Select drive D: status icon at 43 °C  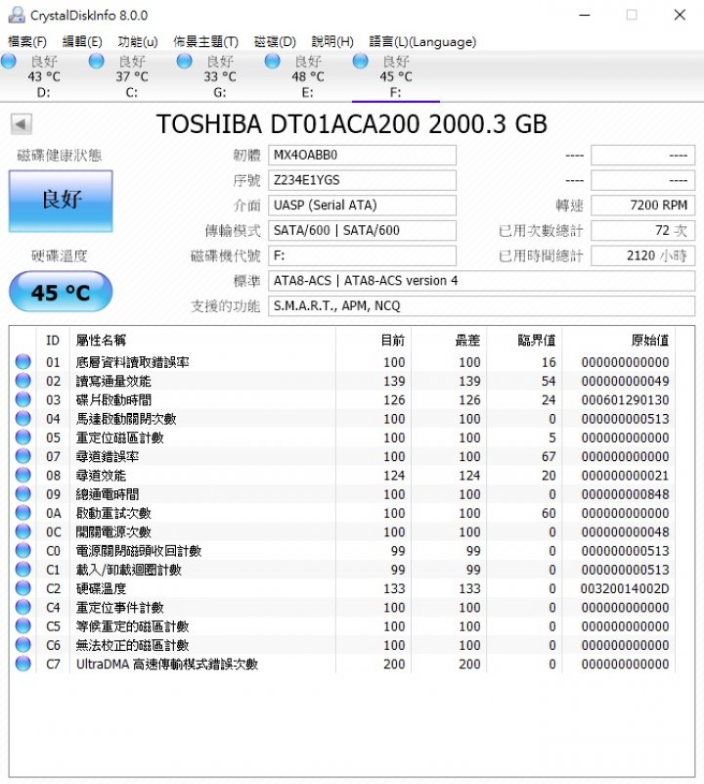(x=9, y=61)
